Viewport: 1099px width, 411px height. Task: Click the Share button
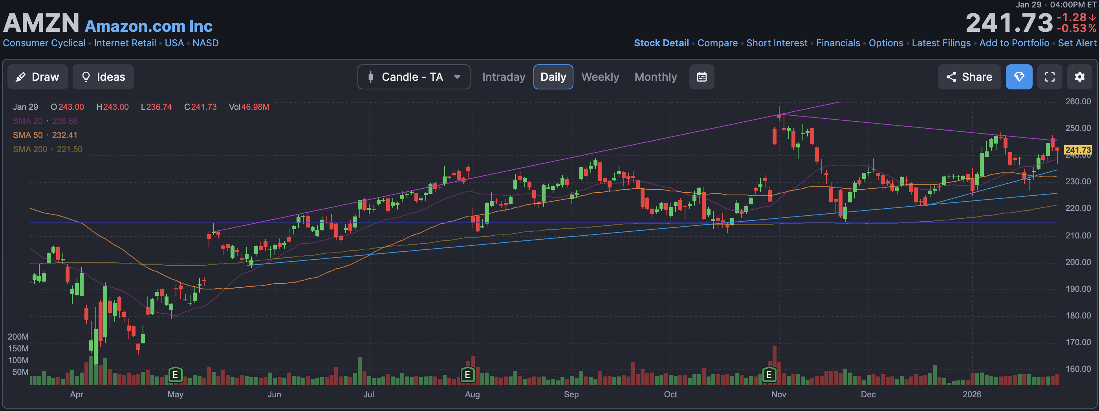point(969,76)
